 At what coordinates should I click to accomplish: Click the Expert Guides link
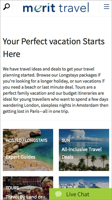pyautogui.click(x=21, y=157)
